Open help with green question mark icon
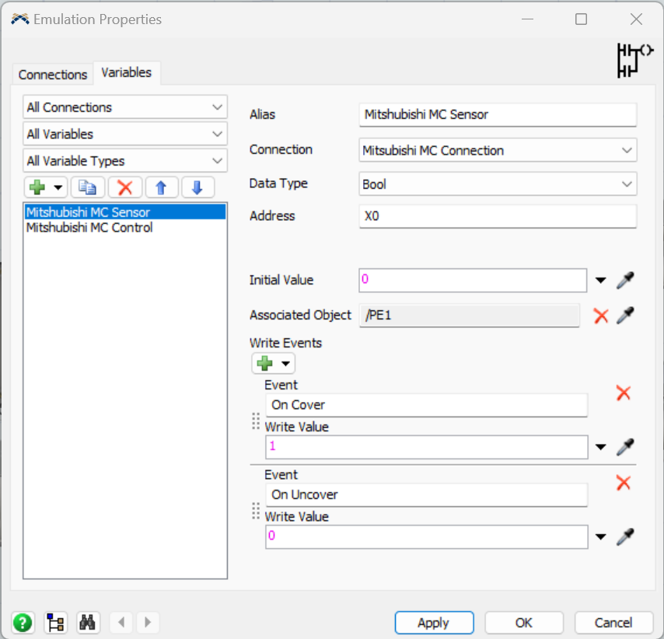 tap(23, 623)
